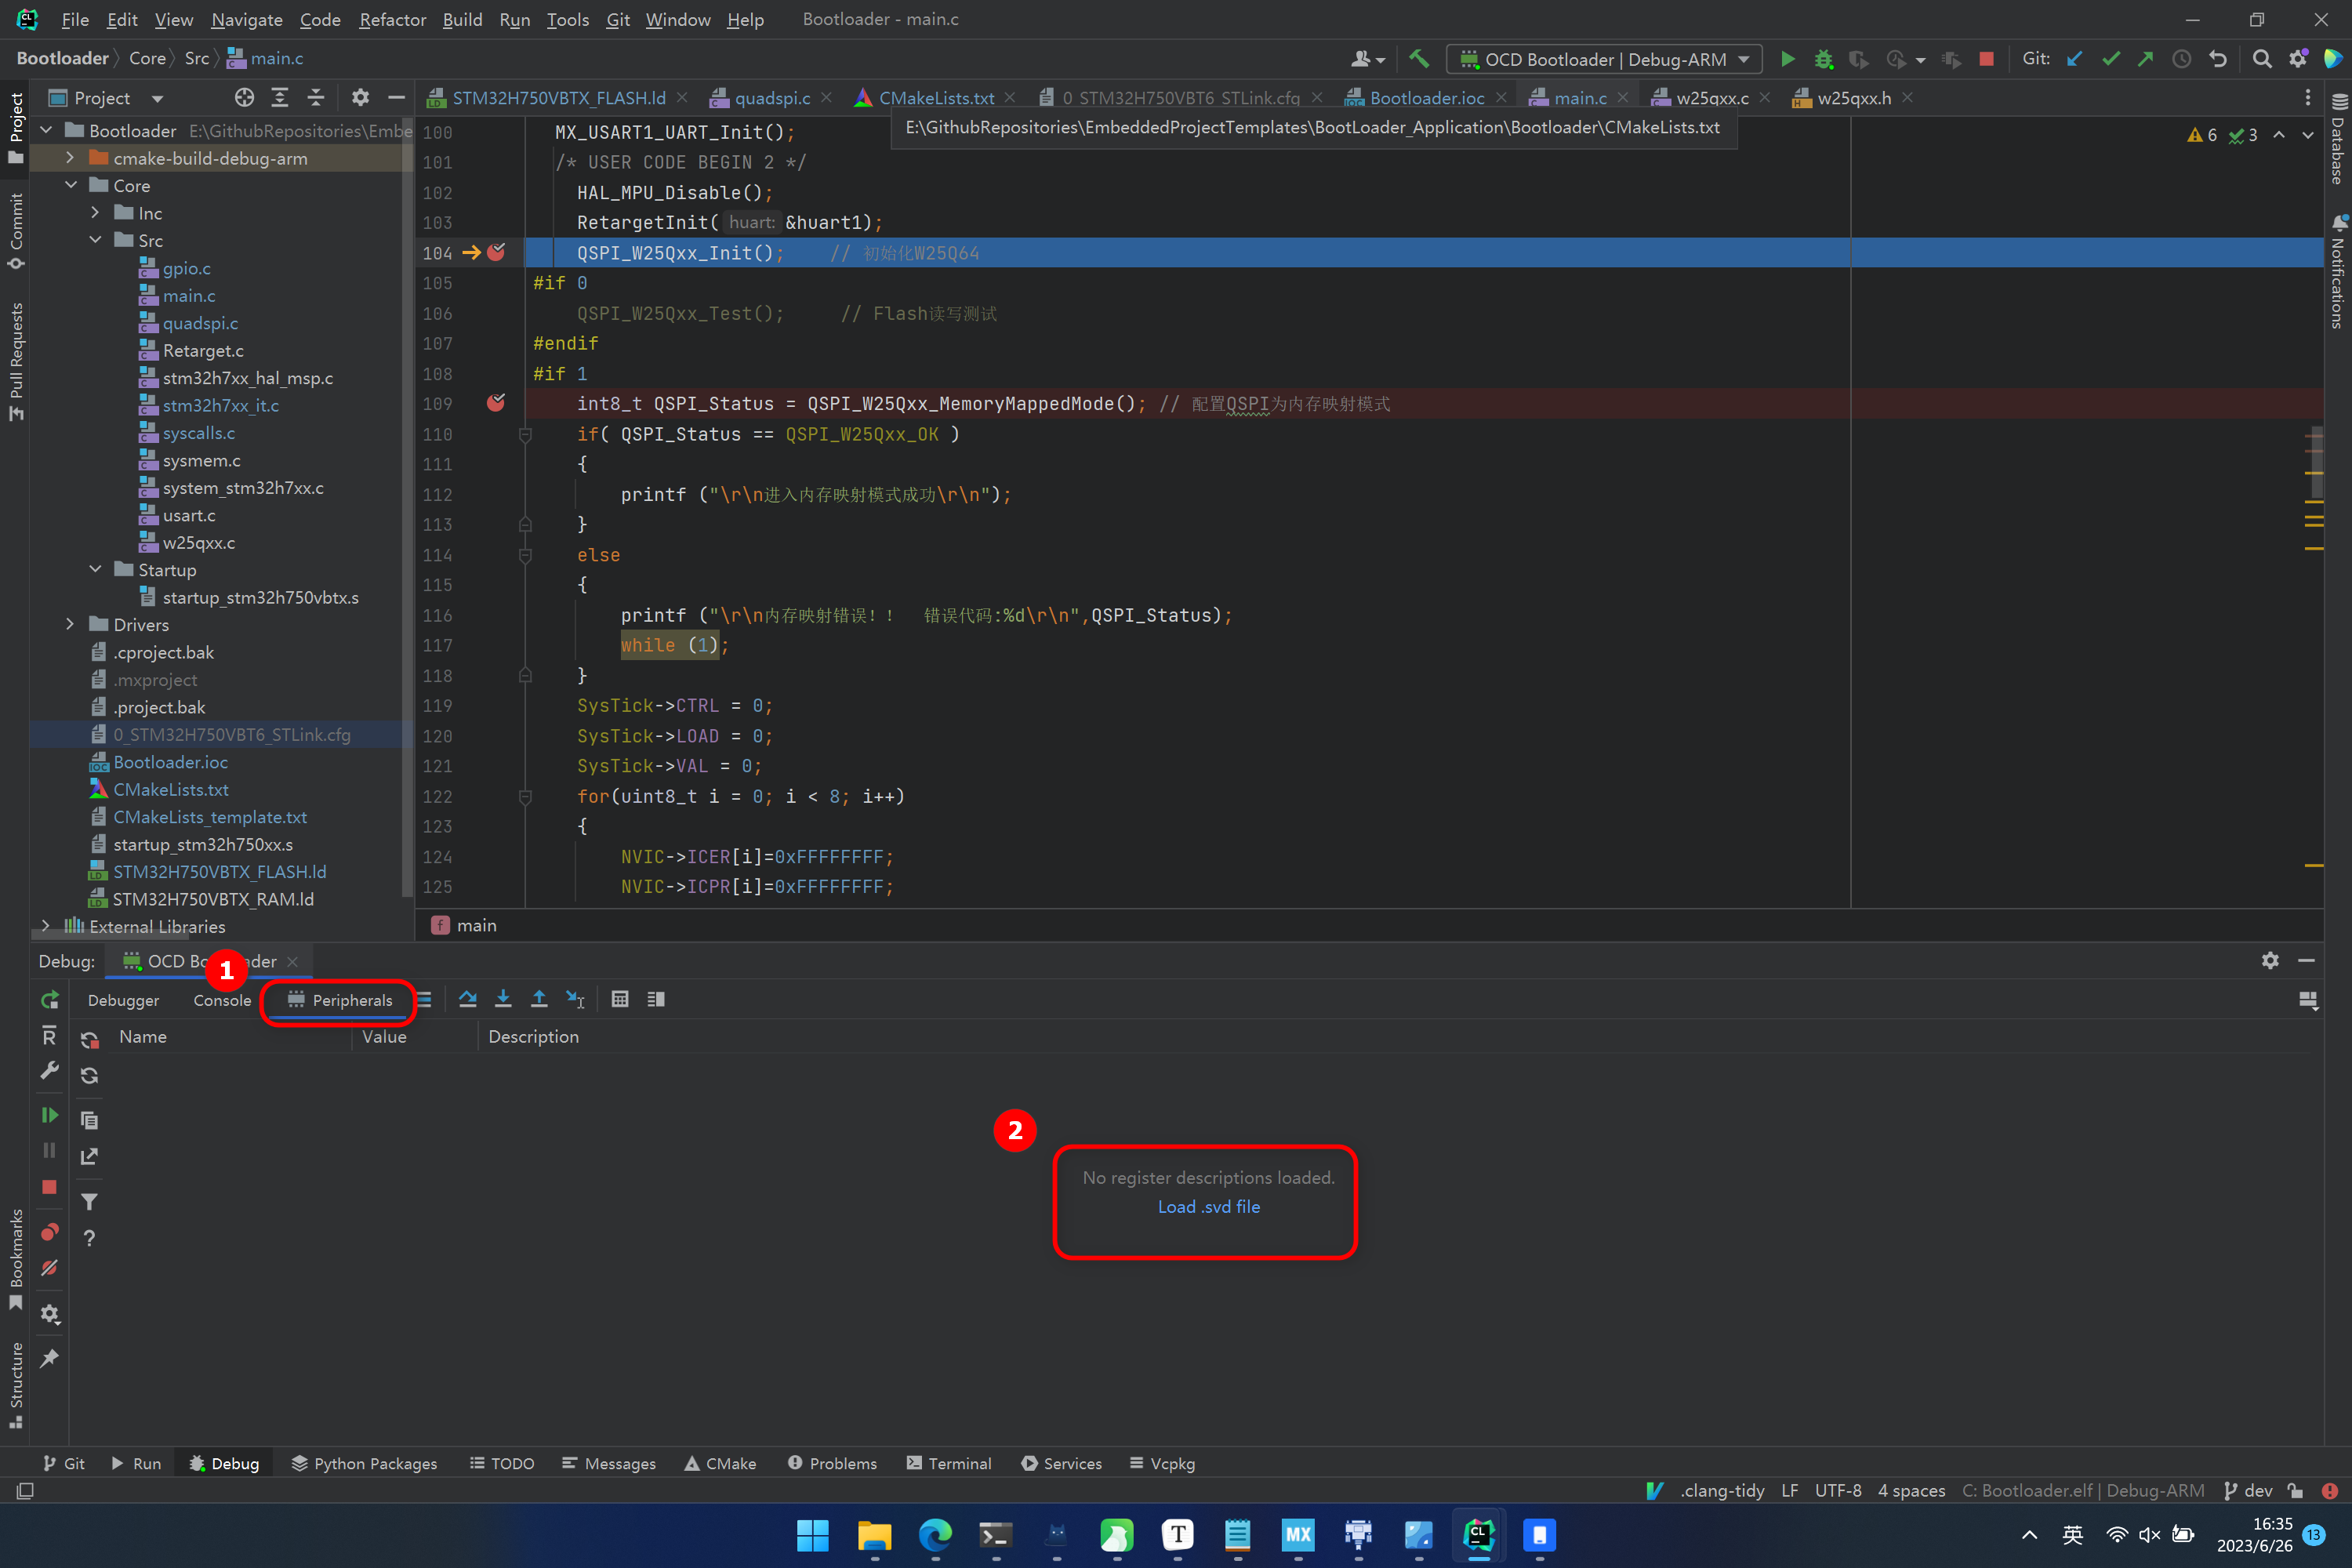Click Load .svd file link

[x=1208, y=1207]
